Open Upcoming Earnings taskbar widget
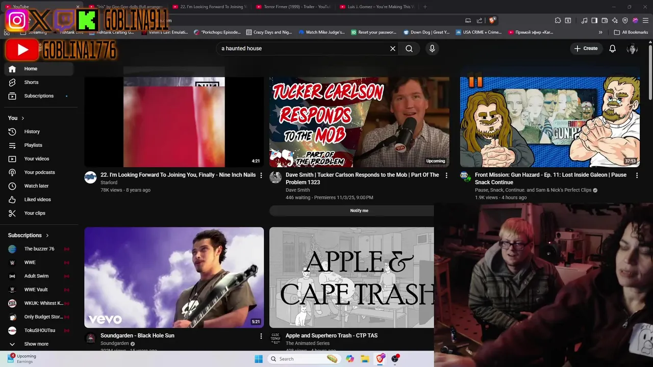 [x=21, y=359]
